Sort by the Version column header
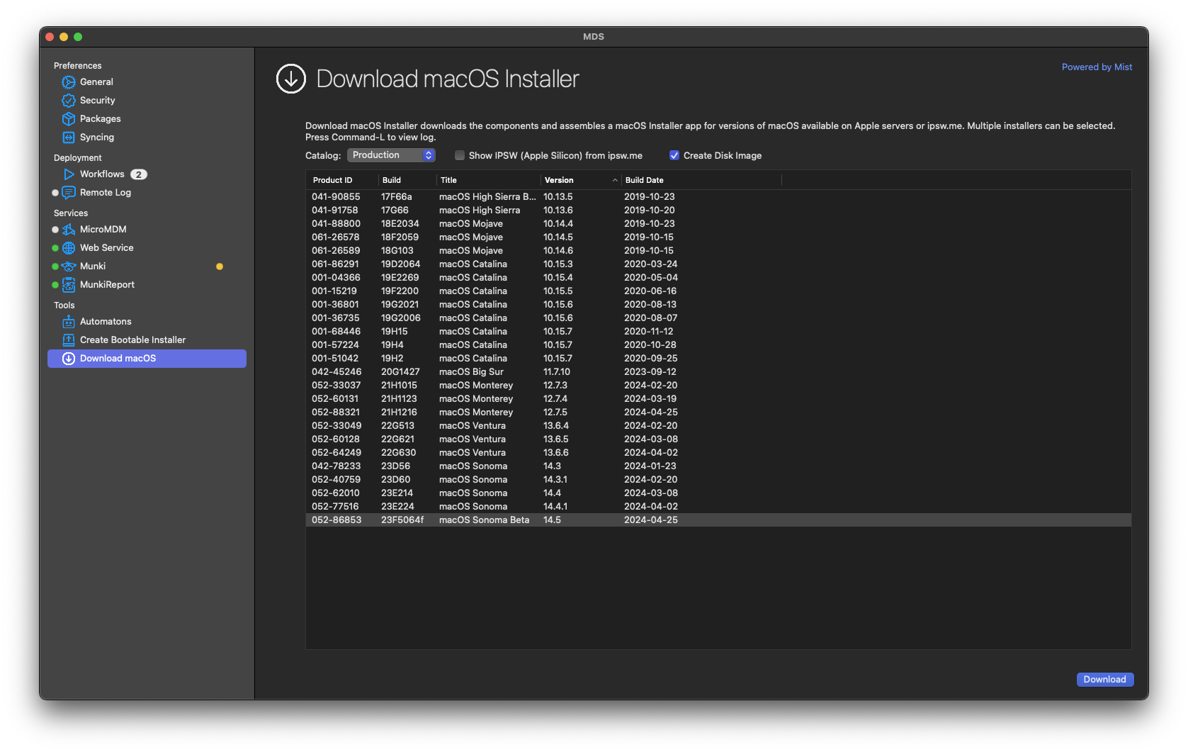This screenshot has height=752, width=1188. click(580, 180)
